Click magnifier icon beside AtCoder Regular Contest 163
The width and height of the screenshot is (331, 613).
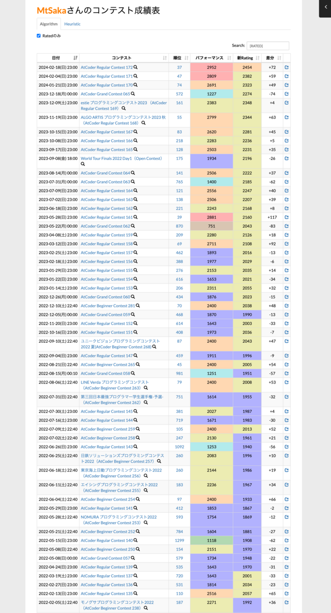pyautogui.click(x=136, y=199)
